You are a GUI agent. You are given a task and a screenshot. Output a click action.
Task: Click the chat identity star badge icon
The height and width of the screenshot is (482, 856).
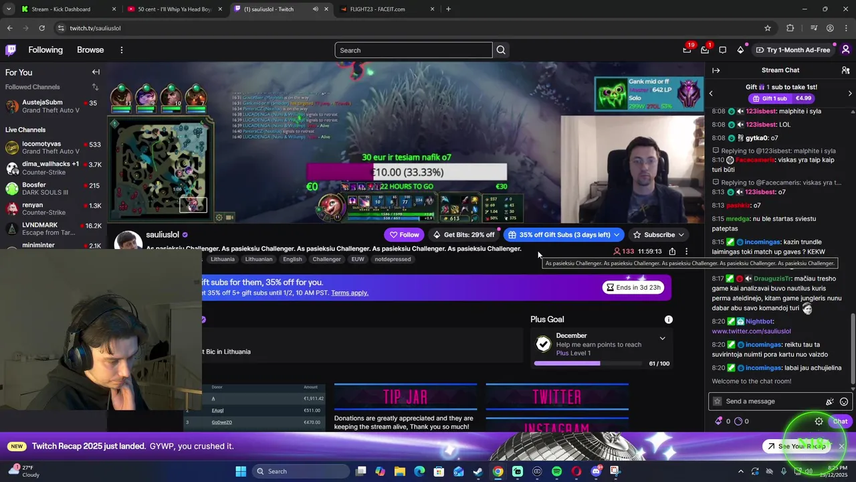(x=718, y=402)
